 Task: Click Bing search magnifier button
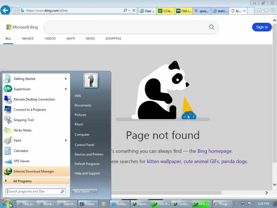coord(212,27)
